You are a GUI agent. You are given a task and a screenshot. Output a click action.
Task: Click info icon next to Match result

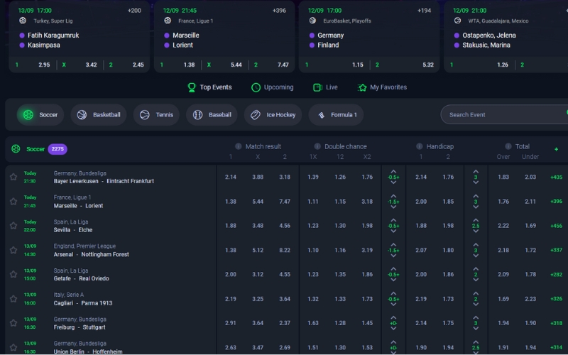238,146
